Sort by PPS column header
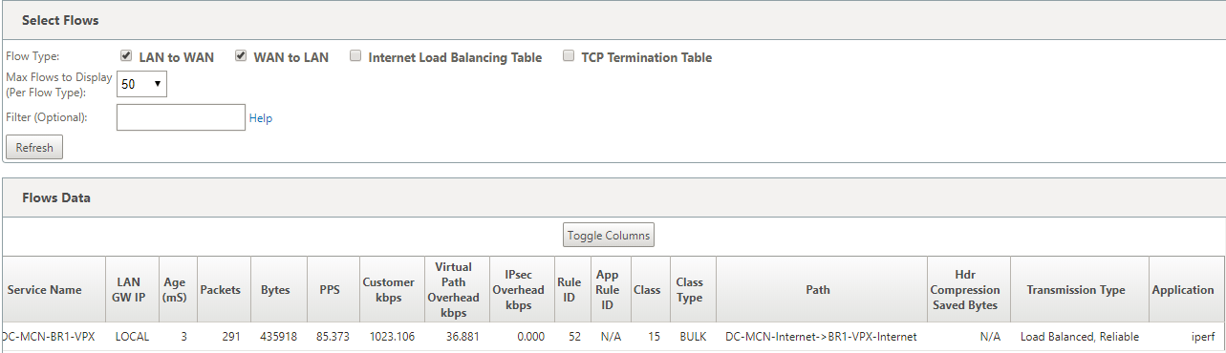Screen dimensions: 1226x353 (330, 290)
